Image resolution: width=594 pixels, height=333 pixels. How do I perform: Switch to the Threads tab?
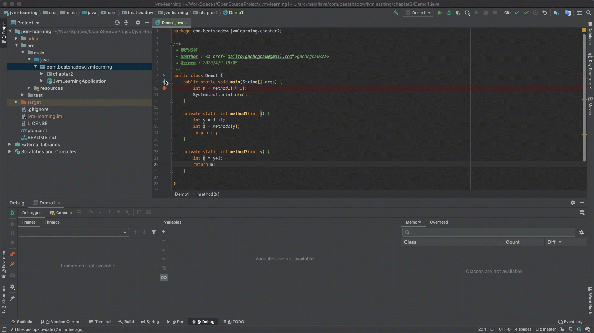[52, 222]
